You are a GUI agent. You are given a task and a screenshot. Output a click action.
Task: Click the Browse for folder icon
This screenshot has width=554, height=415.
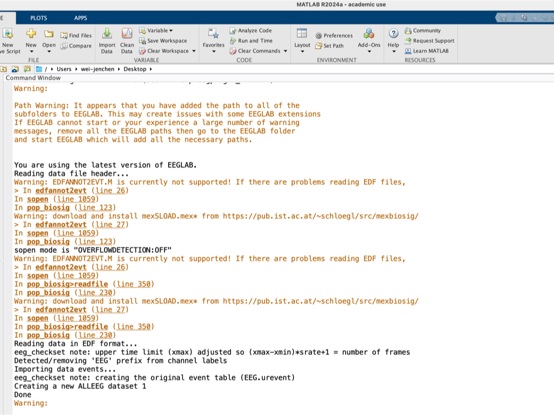pyautogui.click(x=27, y=69)
